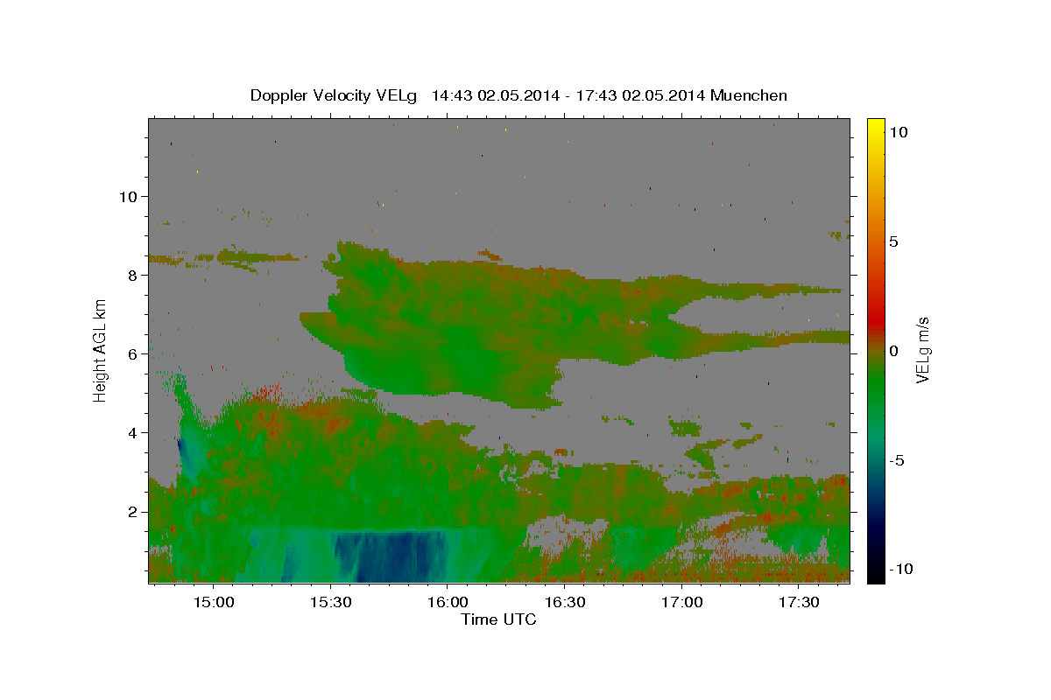Click the colorbar value -10 label

(x=900, y=570)
